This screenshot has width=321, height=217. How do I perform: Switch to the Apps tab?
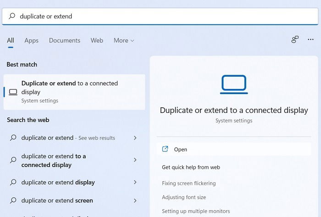31,40
